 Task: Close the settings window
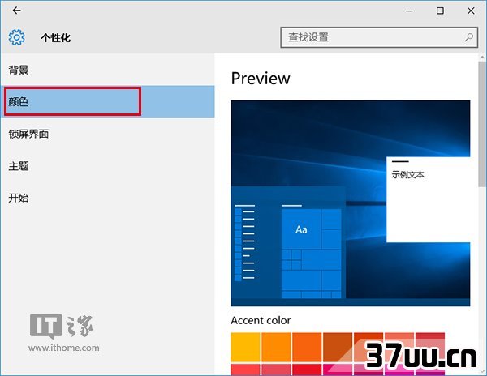[471, 11]
